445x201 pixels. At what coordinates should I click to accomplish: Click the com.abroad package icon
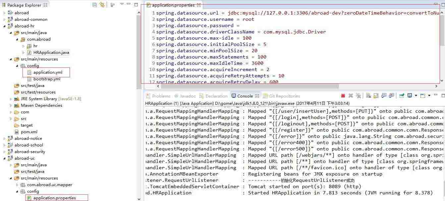tap(23, 39)
